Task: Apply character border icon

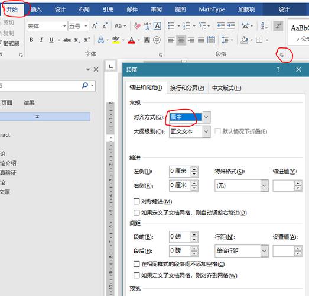Action: pyautogui.click(x=157, y=25)
